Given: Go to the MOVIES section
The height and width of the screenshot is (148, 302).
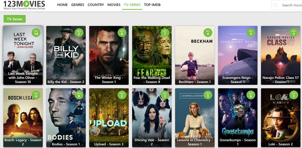Looking at the screenshot, I should pyautogui.click(x=114, y=5).
